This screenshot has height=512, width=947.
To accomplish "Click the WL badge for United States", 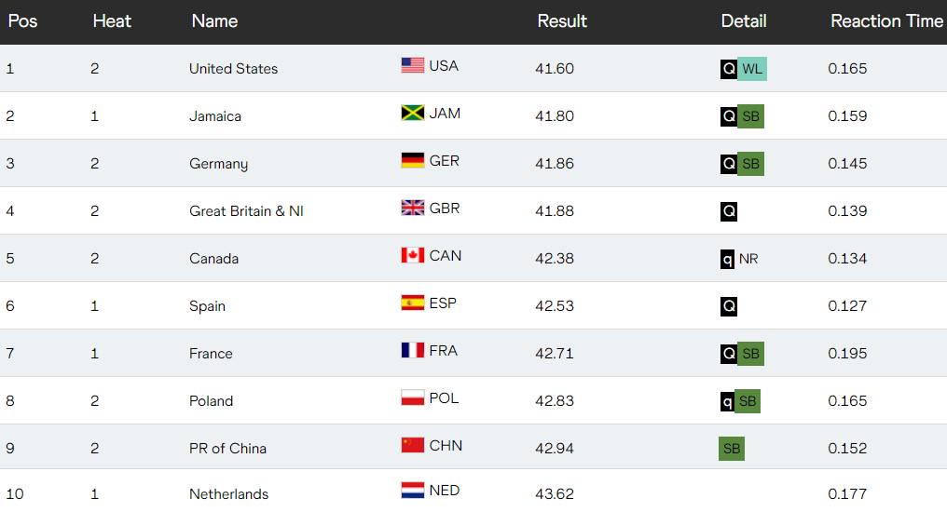I will (x=752, y=69).
